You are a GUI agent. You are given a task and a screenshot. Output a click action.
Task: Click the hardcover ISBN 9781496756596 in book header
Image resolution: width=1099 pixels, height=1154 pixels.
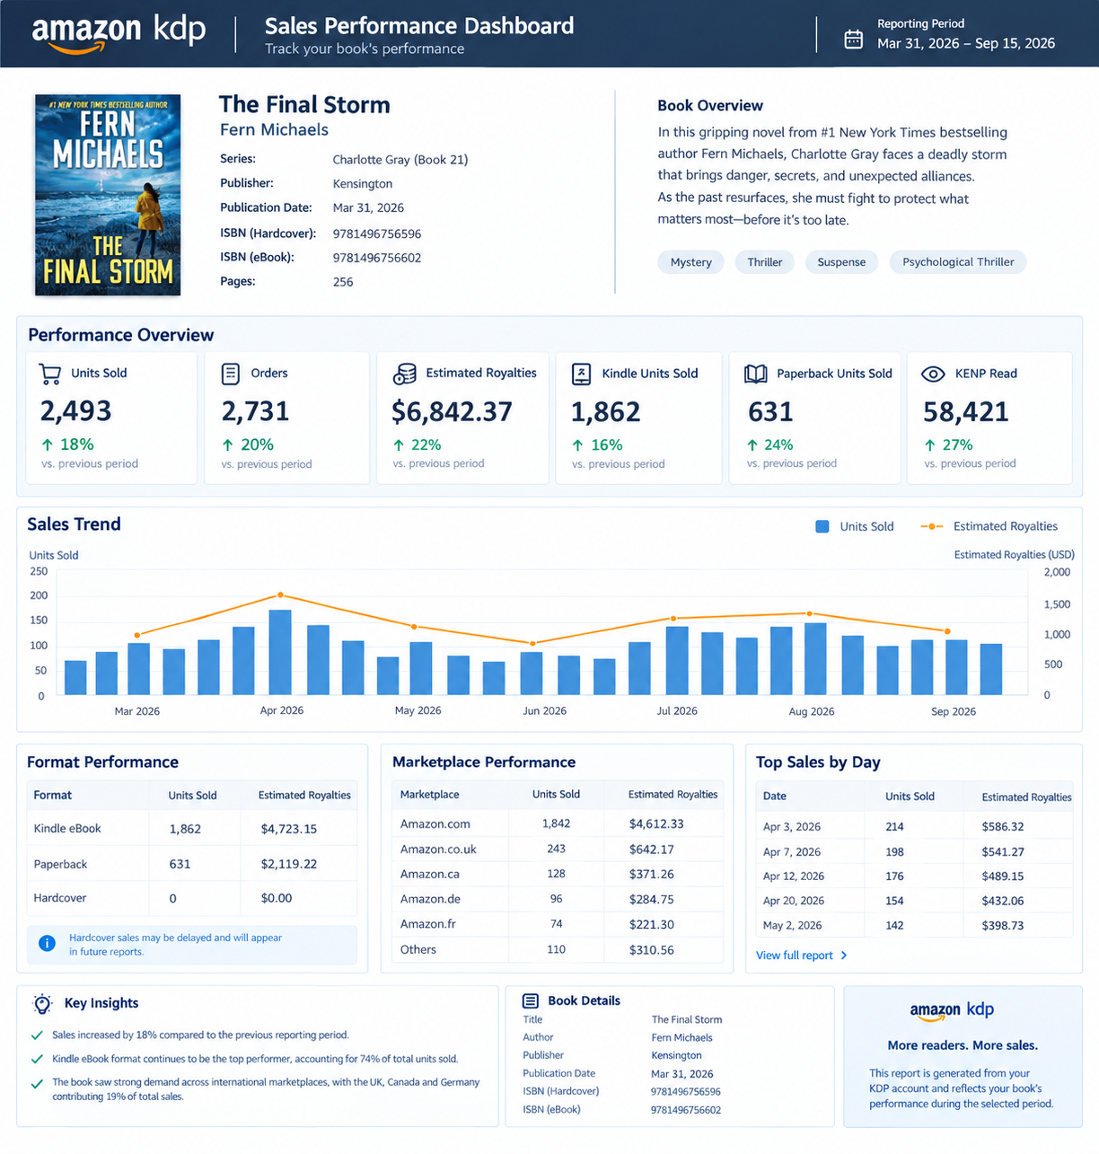[x=377, y=233]
